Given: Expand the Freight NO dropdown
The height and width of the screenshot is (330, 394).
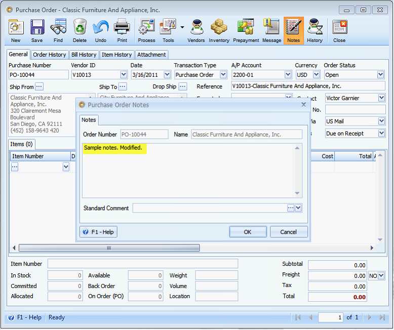Looking at the screenshot, I should (x=381, y=275).
